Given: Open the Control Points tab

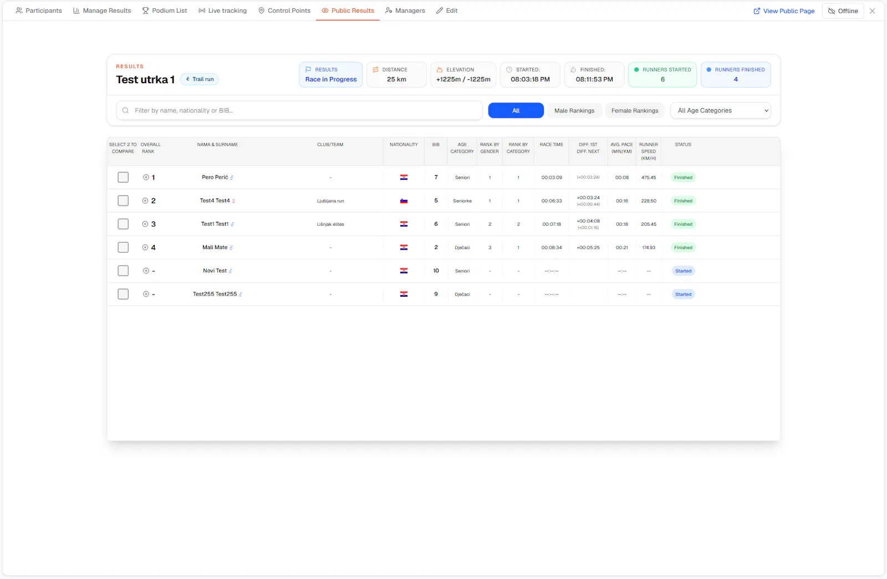Looking at the screenshot, I should click(284, 11).
